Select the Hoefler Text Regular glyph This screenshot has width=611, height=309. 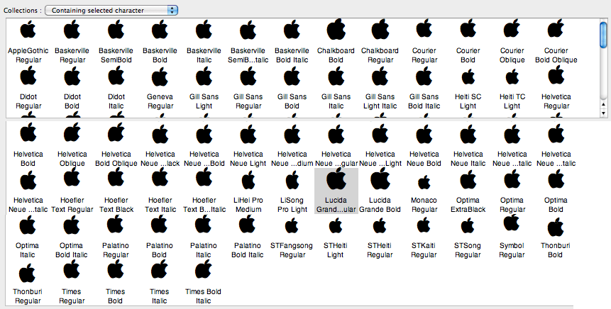(72, 178)
